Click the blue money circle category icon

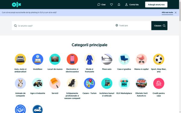pos(20,109)
